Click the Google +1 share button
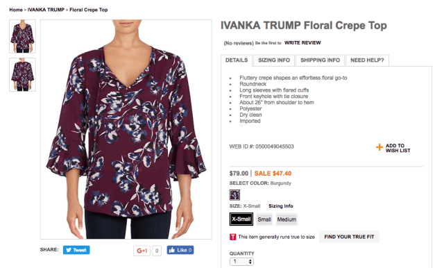The image size is (444, 268). (142, 251)
